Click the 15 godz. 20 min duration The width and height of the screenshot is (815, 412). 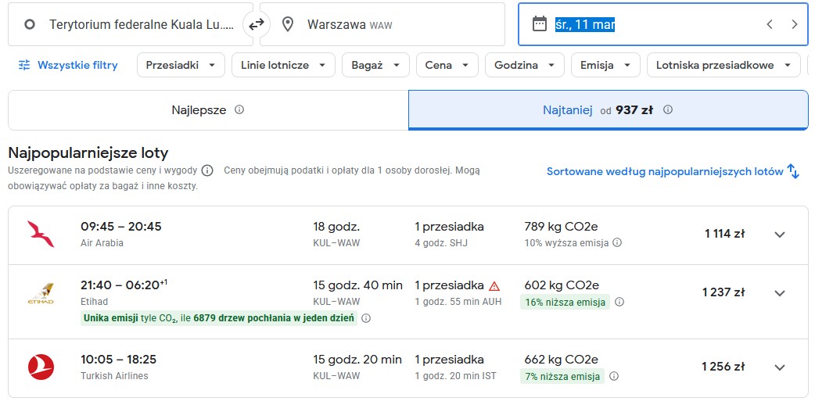click(357, 360)
